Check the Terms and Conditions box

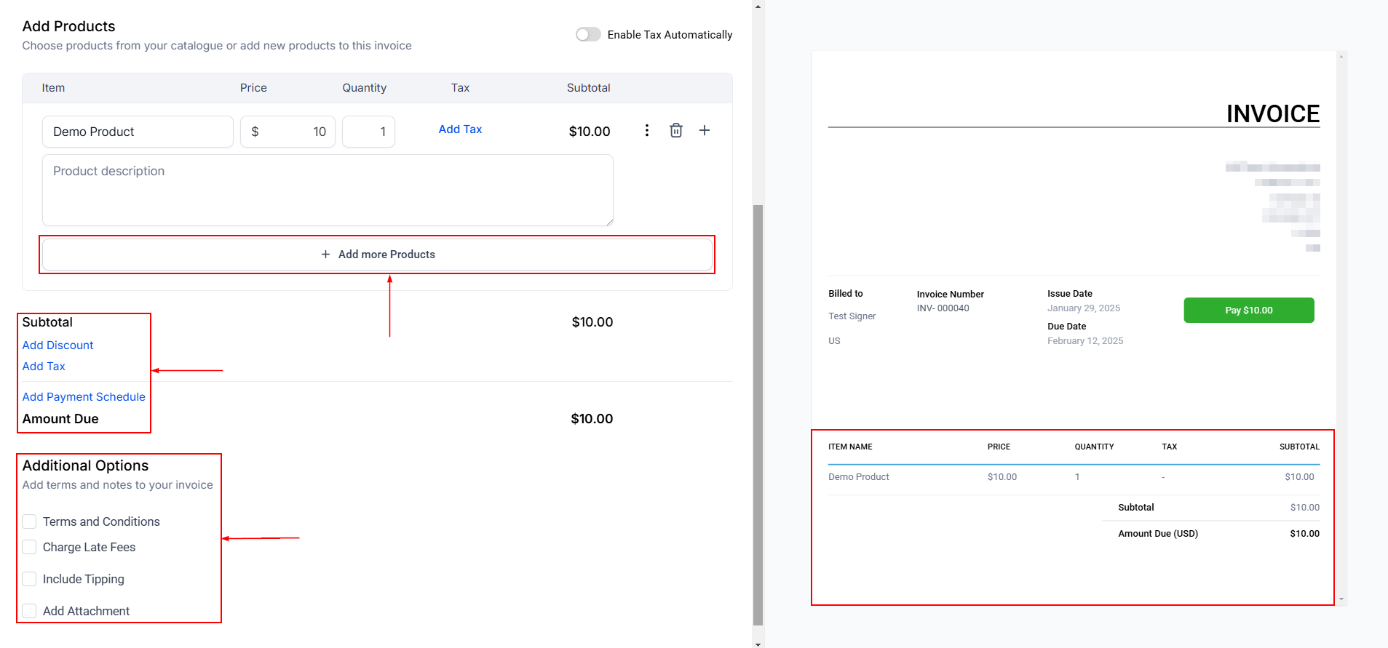coord(29,521)
